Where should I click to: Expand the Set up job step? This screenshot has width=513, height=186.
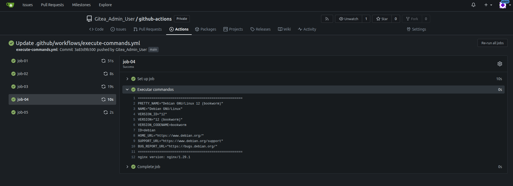coord(127,79)
